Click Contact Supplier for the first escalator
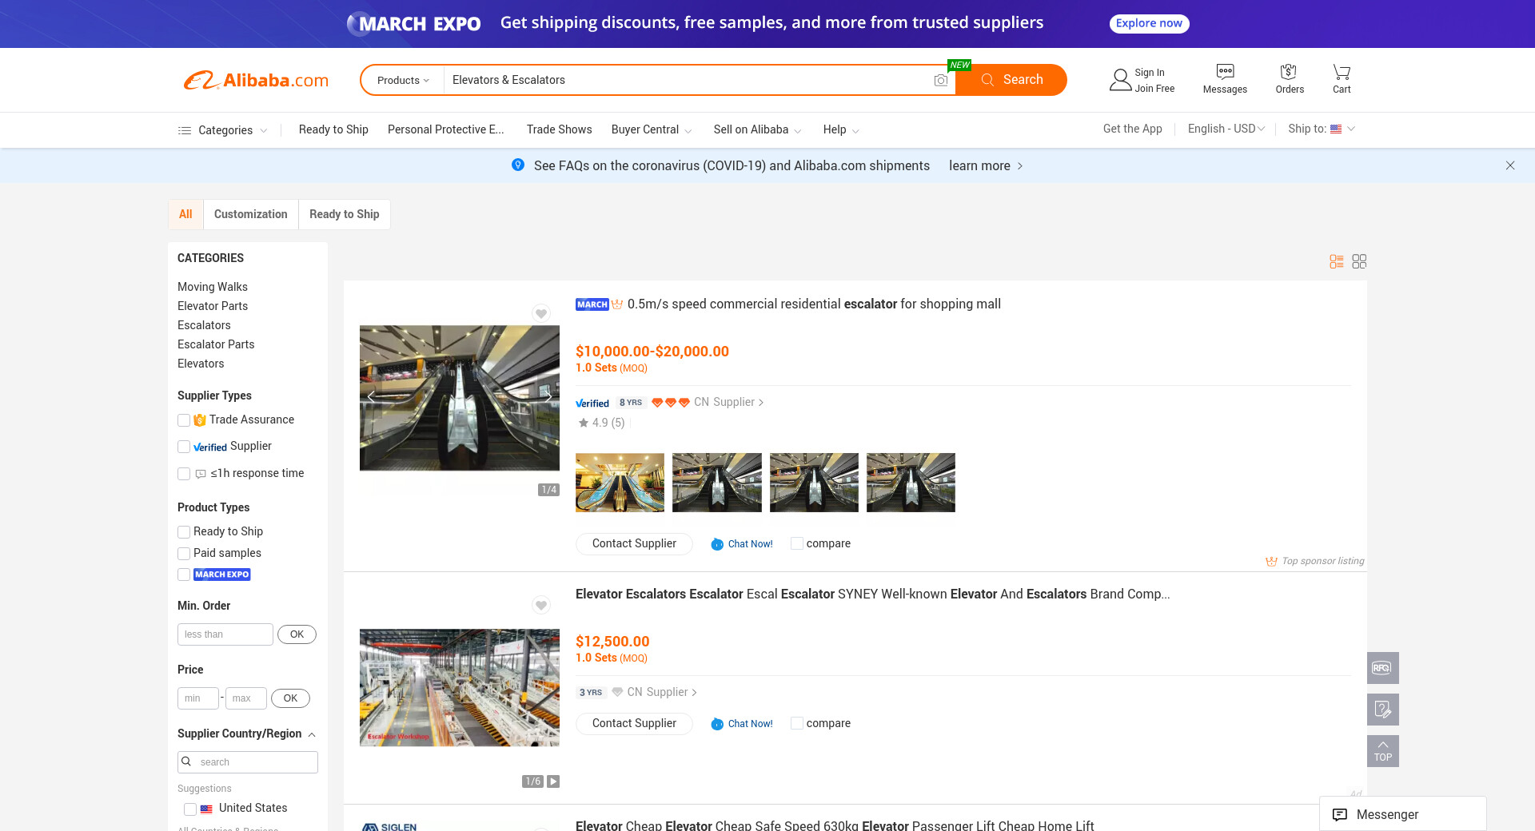The image size is (1535, 831). (x=634, y=543)
